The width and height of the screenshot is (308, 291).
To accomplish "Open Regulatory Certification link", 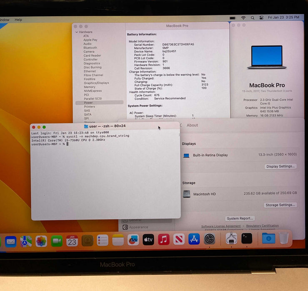I will pyautogui.click(x=262, y=226).
